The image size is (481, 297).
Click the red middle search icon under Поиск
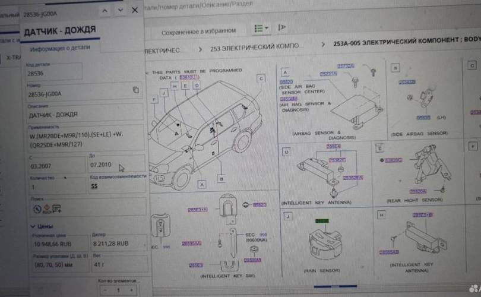pyautogui.click(x=46, y=208)
